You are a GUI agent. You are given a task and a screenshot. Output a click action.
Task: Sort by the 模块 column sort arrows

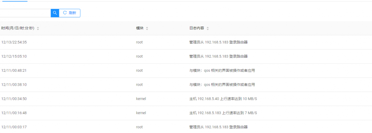[147, 28]
